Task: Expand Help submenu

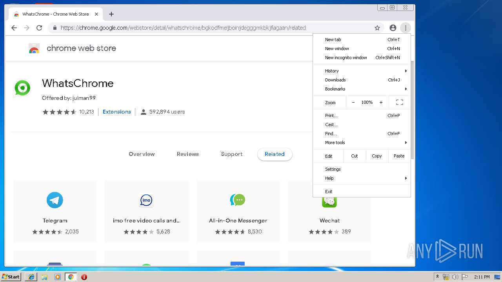Action: point(362,178)
